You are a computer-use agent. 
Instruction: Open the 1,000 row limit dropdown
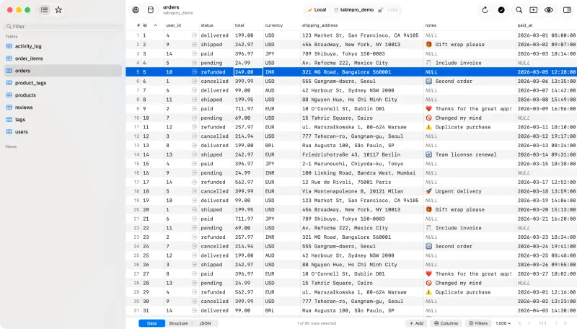[x=503, y=323]
